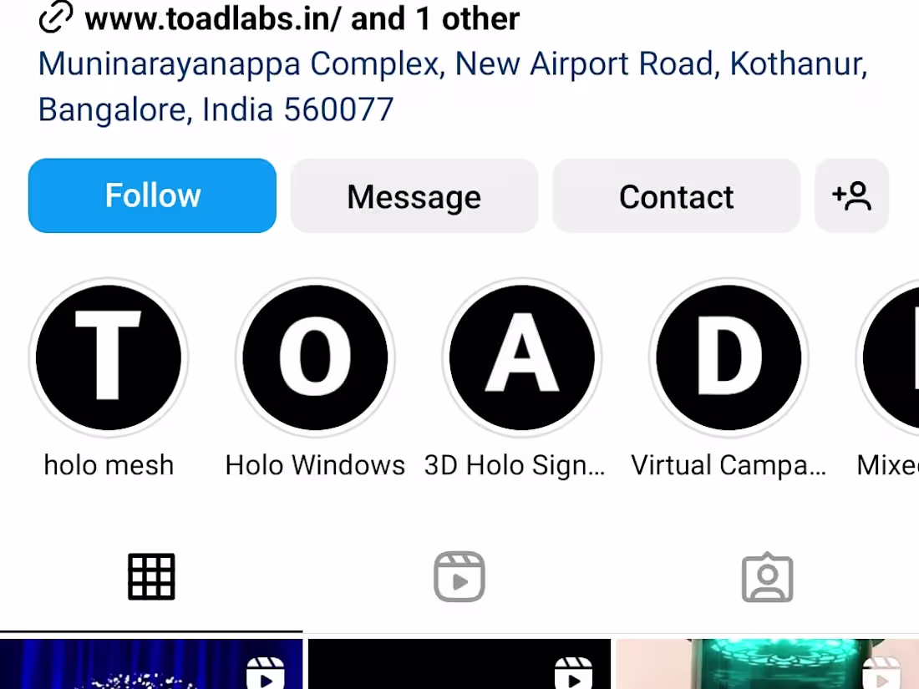The height and width of the screenshot is (689, 919).
Task: Tap the reel icon on middle post
Action: (x=573, y=672)
